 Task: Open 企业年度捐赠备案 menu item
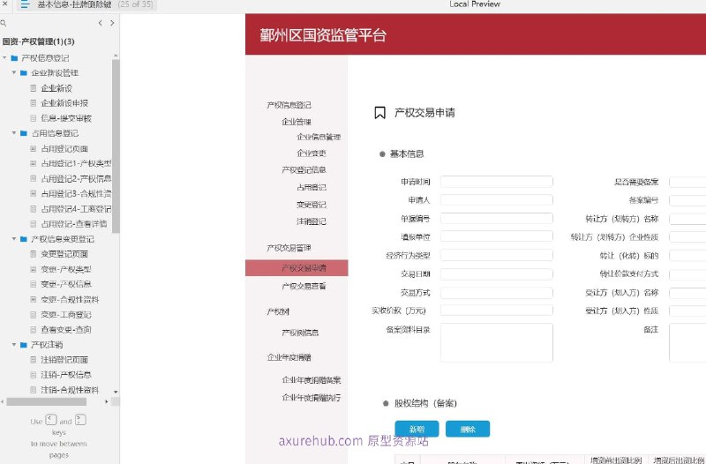tap(312, 380)
